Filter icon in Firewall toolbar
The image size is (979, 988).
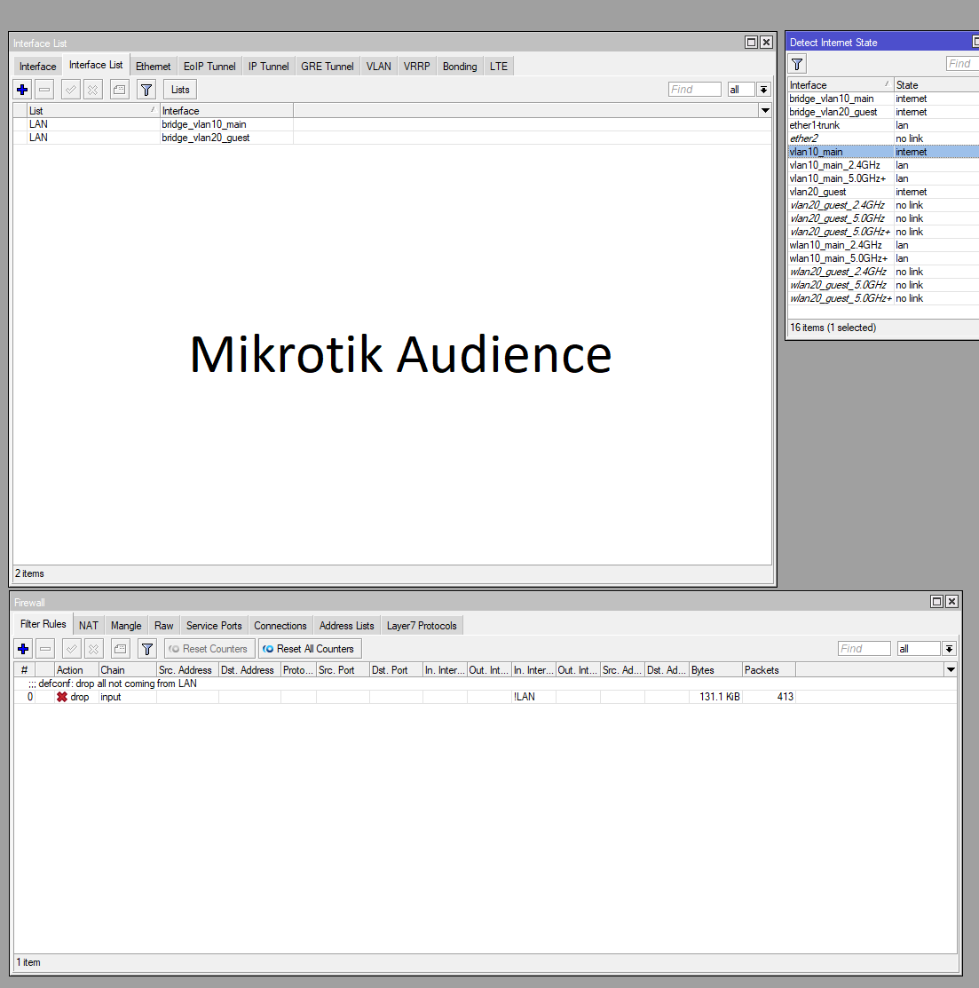146,648
